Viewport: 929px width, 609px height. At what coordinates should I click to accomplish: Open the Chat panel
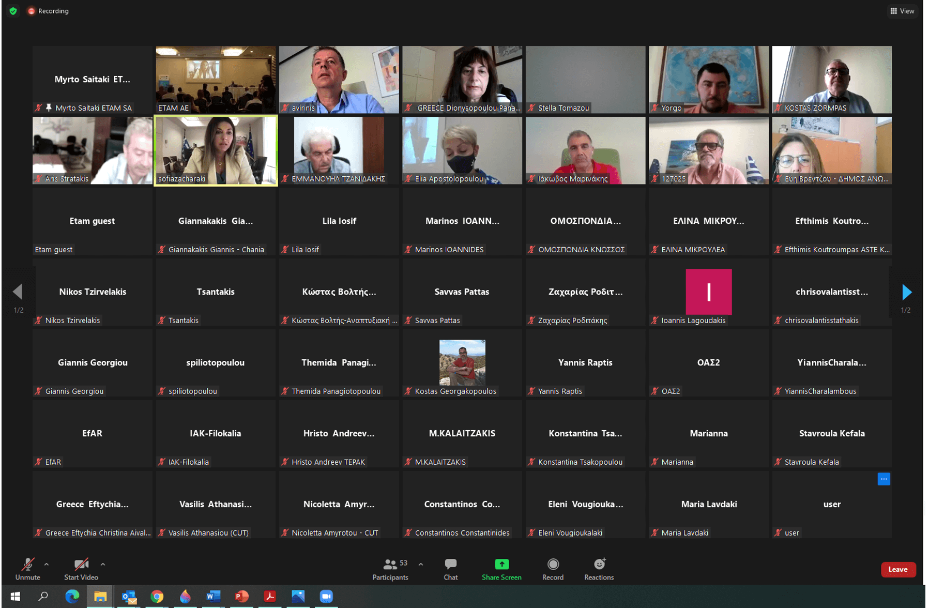tap(451, 569)
